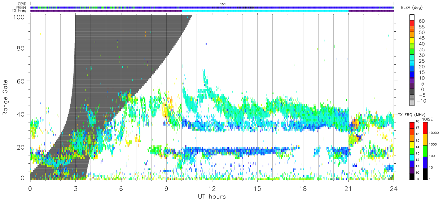The width and height of the screenshot is (443, 204).
Task: Click the NOISE legend title
Action: [427, 119]
